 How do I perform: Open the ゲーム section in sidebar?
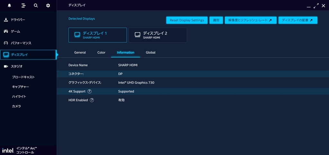click(28, 31)
